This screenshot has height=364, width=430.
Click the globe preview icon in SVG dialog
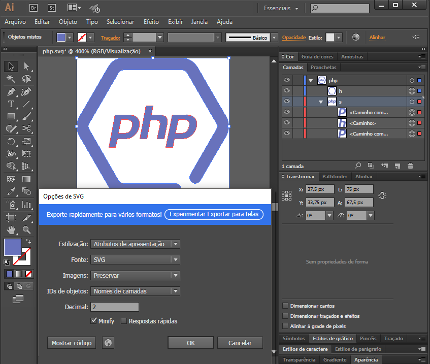point(108,343)
